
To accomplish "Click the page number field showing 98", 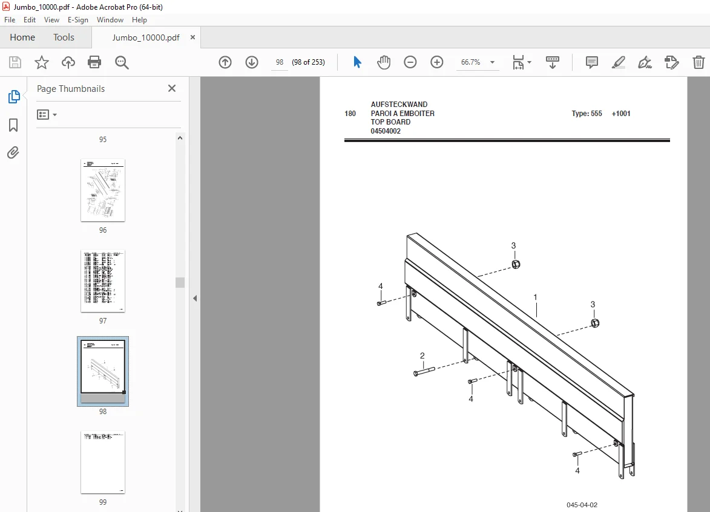I will point(280,62).
